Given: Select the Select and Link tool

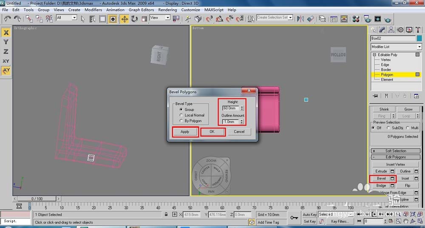Looking at the screenshot, I should 29,19.
